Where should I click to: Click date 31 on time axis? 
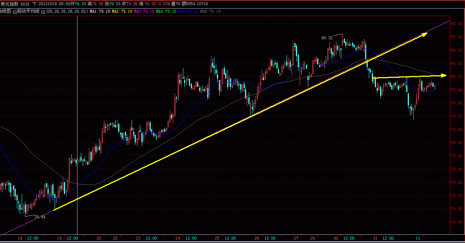tap(375, 238)
